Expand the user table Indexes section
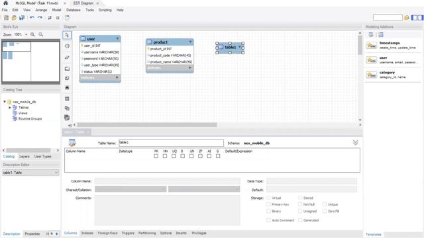This screenshot has height=238, width=424. [117, 77]
